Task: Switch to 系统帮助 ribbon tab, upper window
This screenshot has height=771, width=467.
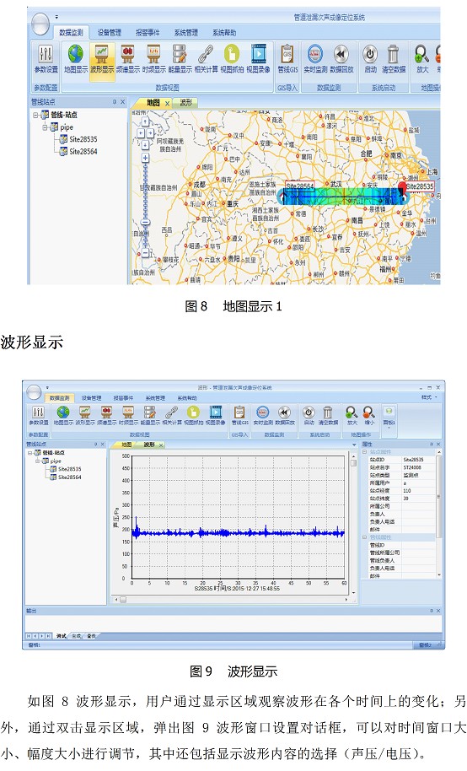Action: (224, 32)
